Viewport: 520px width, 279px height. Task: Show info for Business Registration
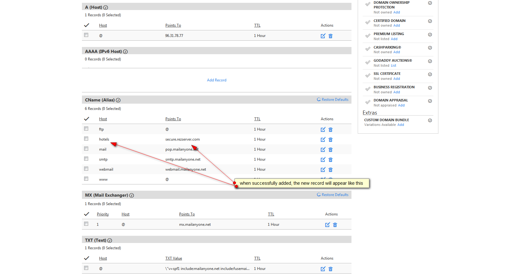click(x=430, y=88)
